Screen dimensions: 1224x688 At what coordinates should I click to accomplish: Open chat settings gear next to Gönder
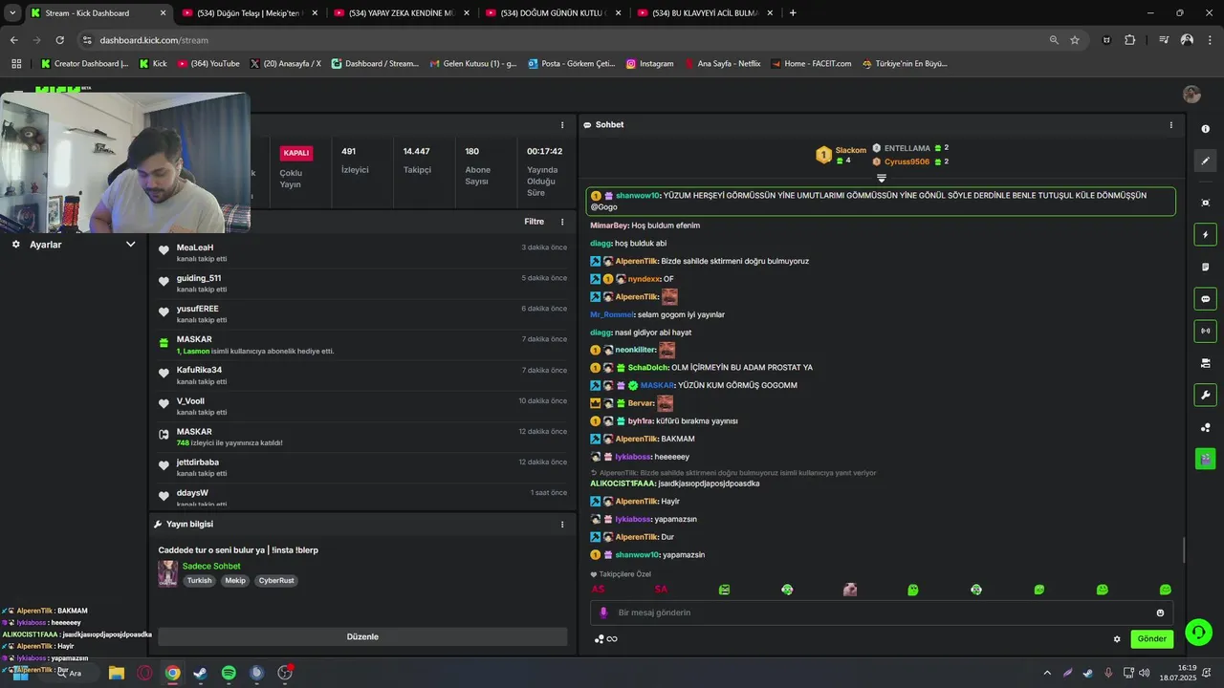tap(1117, 639)
